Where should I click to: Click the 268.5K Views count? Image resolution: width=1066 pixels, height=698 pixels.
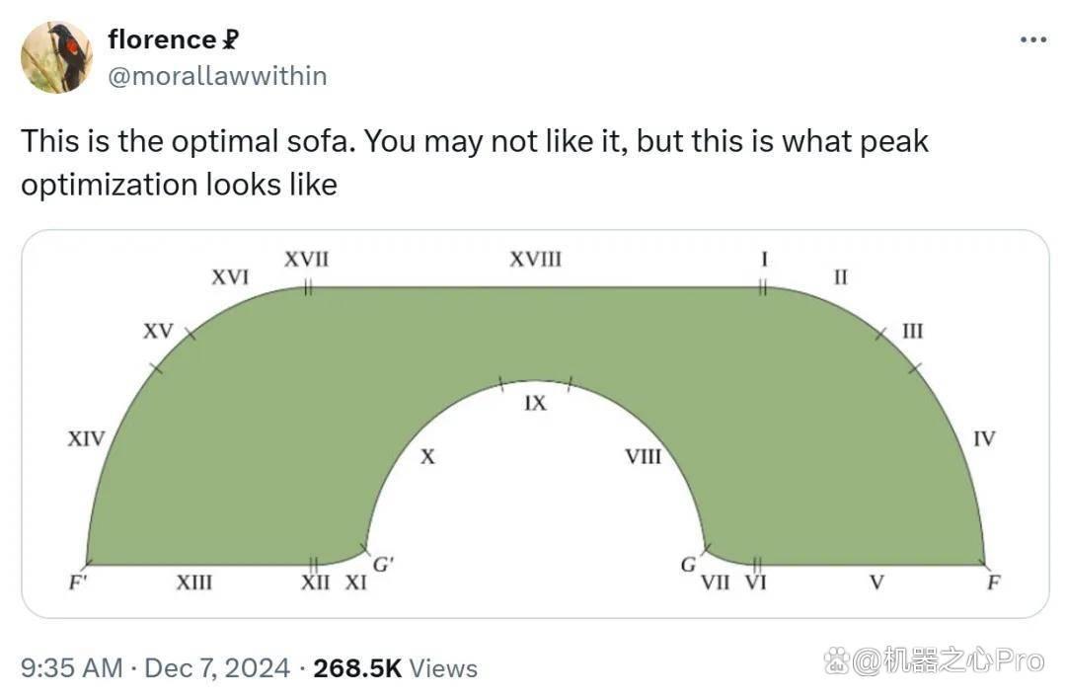pos(395,668)
